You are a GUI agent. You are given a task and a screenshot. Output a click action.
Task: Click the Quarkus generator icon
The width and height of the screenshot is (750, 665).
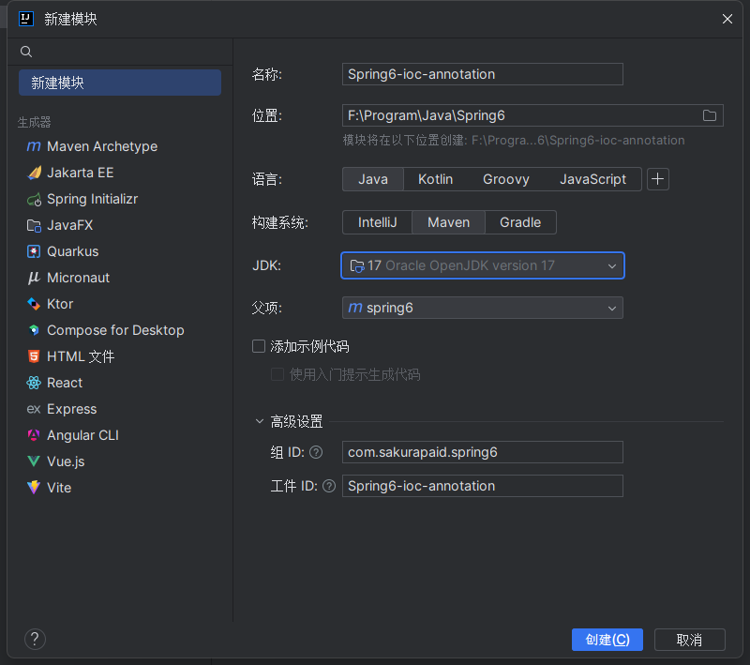(34, 251)
